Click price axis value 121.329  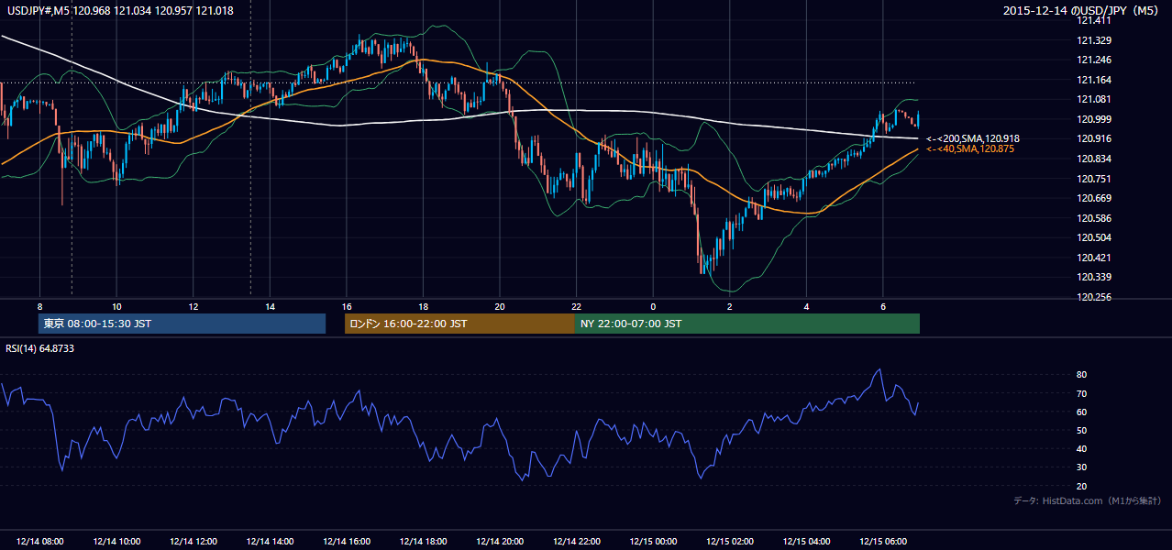(x=1093, y=40)
